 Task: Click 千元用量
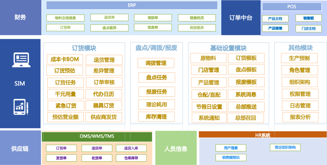pos(65,94)
